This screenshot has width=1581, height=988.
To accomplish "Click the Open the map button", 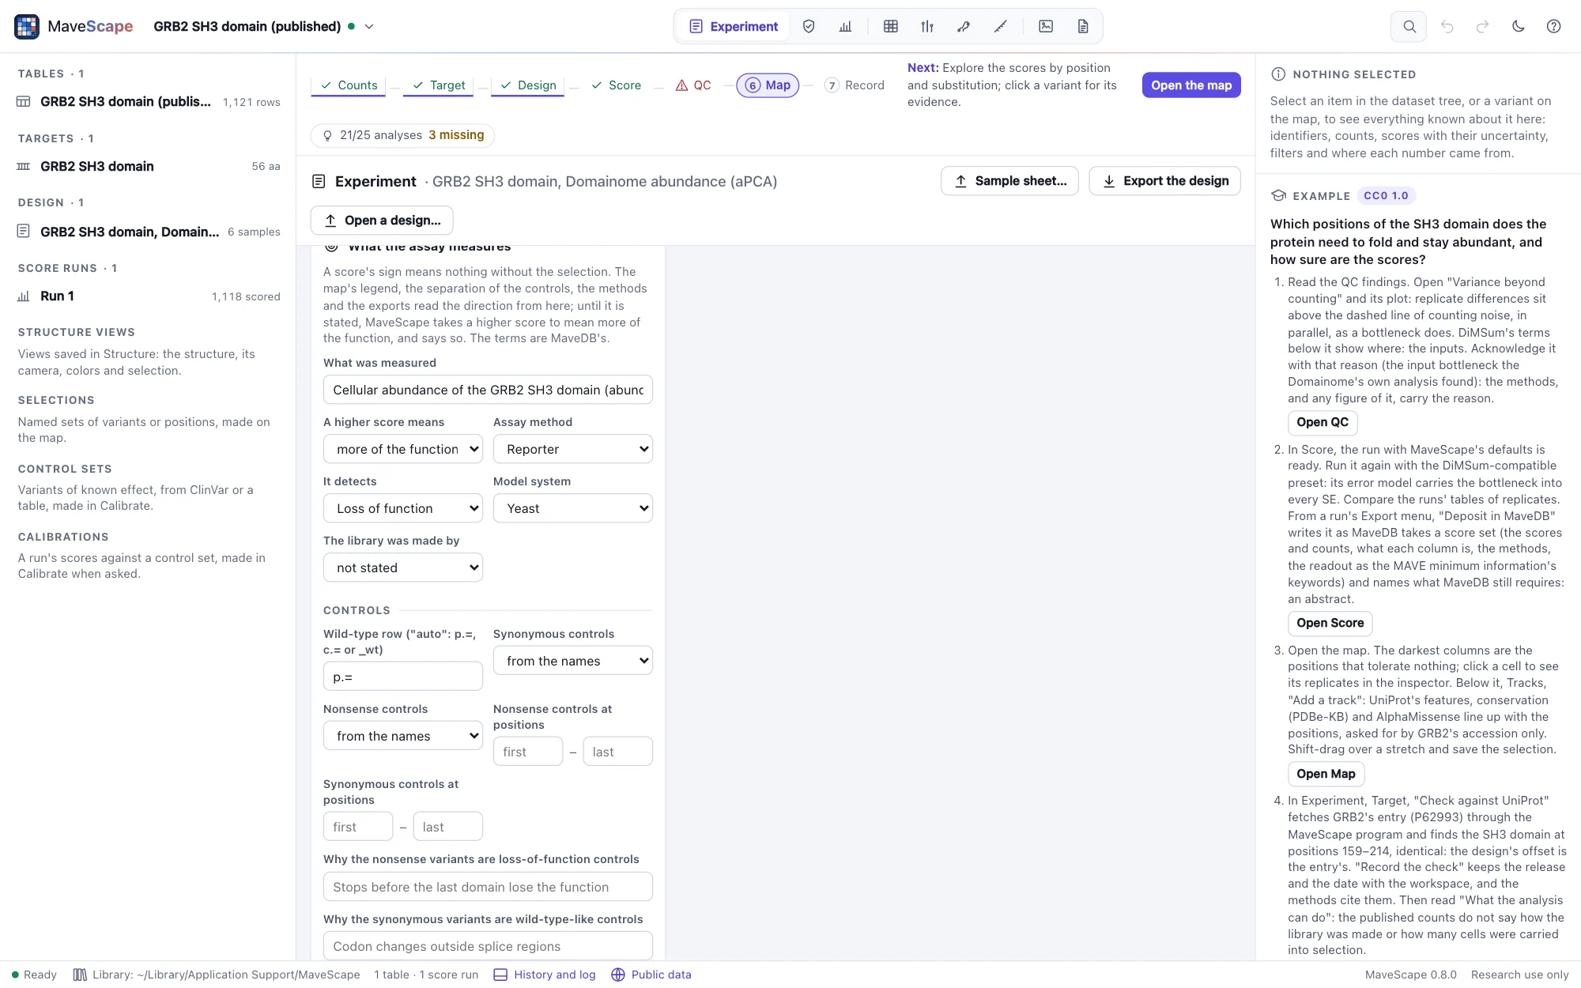I will [1191, 85].
